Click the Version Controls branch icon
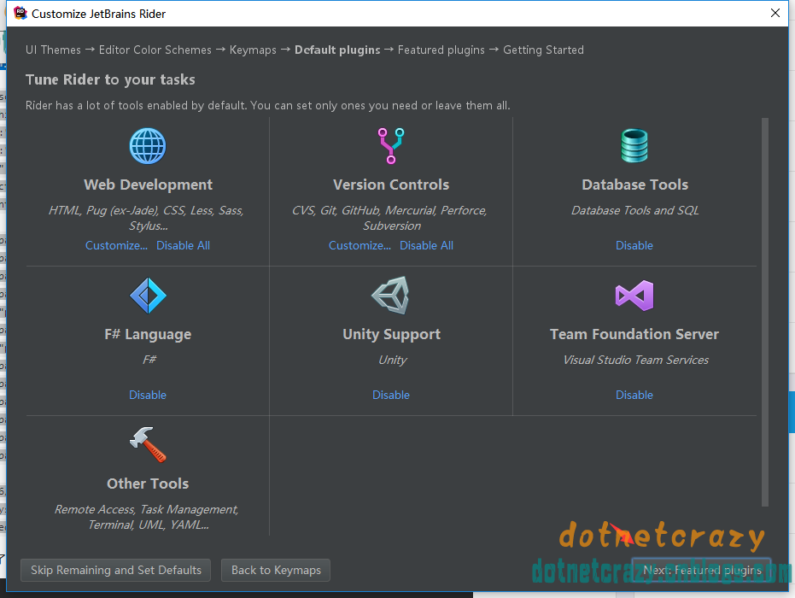Screen dimensions: 795x598 tap(391, 146)
